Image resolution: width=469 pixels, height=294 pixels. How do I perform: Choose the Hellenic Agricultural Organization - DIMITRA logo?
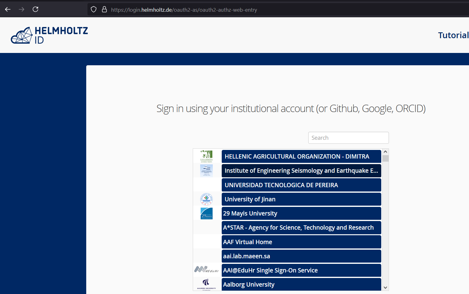[x=206, y=156]
